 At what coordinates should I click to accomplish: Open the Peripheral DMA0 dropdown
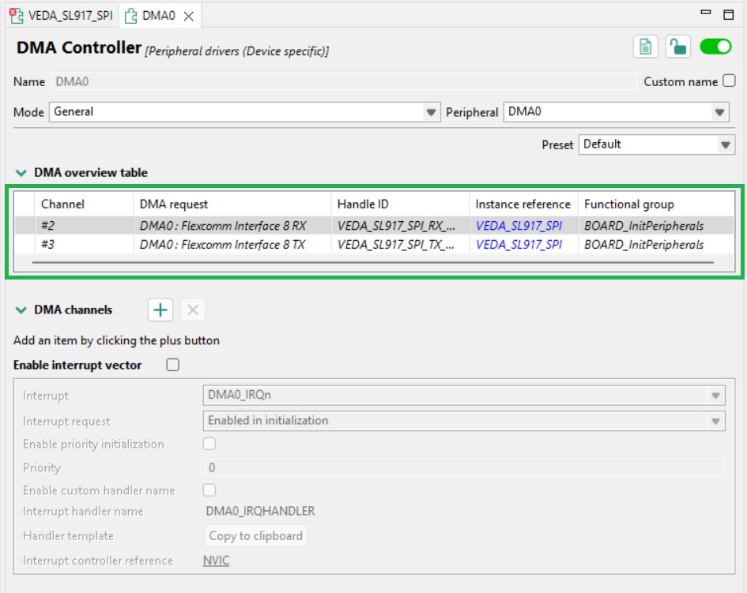click(x=719, y=113)
